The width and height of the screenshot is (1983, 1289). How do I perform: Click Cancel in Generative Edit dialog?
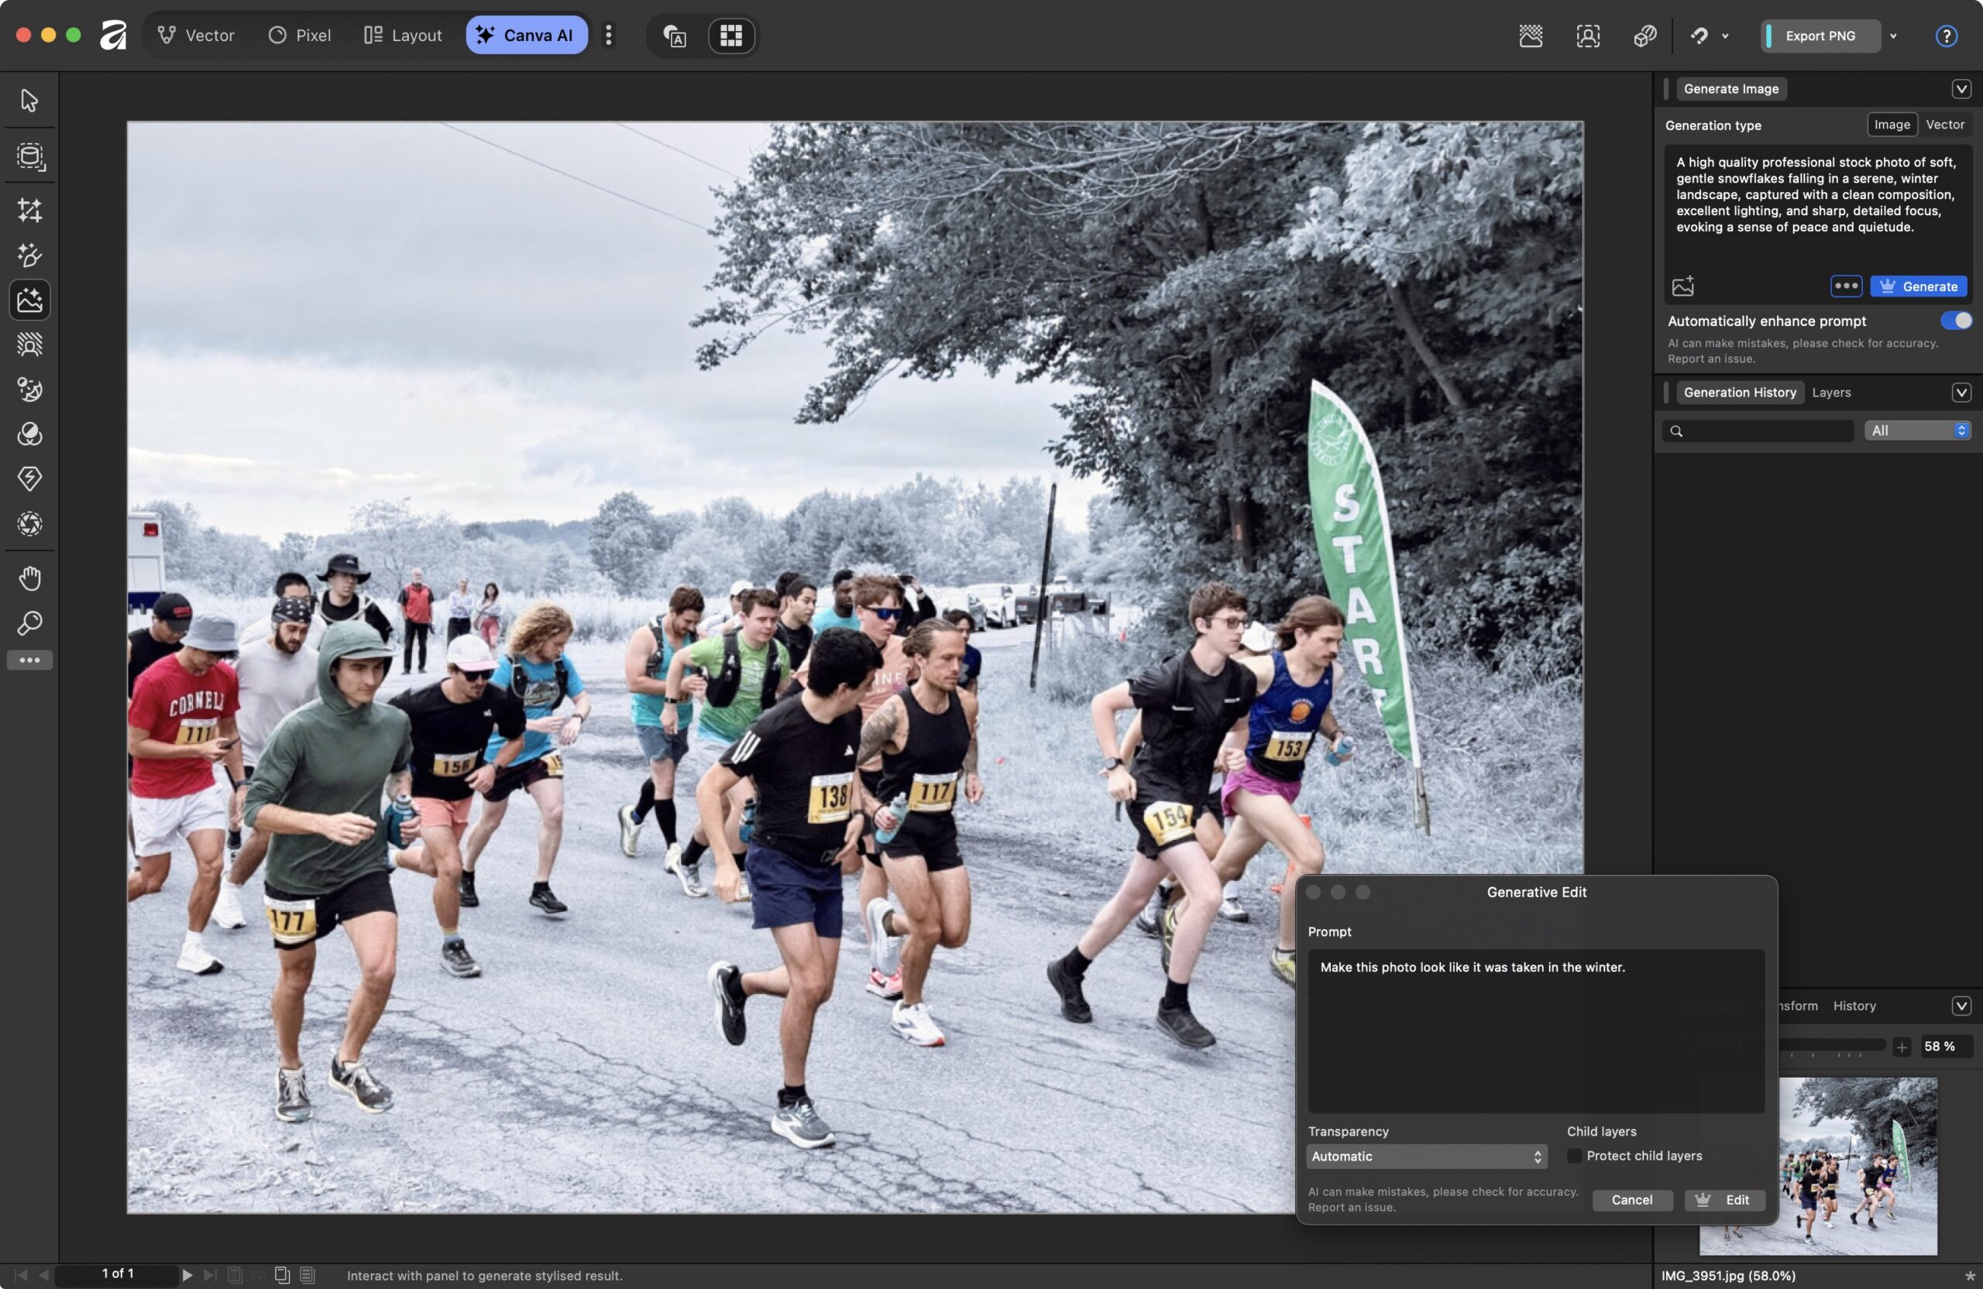pyautogui.click(x=1631, y=1200)
